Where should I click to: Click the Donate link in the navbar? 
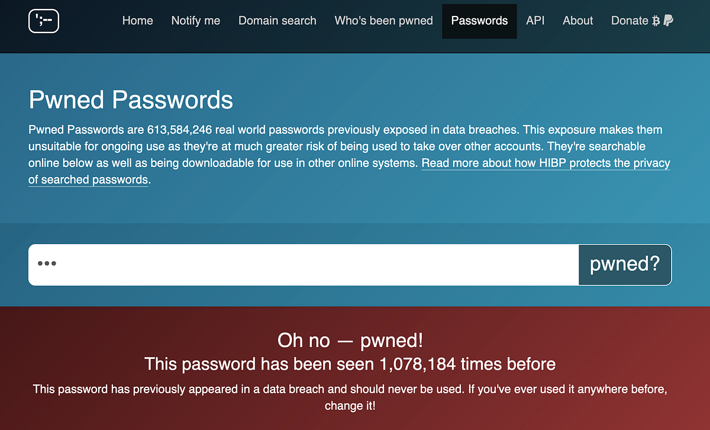(630, 20)
